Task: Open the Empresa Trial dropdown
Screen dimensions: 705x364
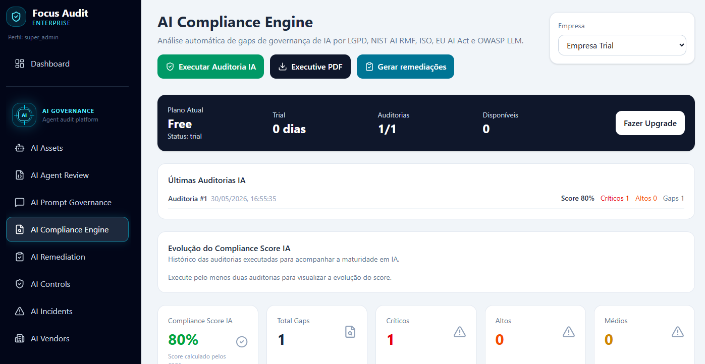Action: click(x=622, y=45)
